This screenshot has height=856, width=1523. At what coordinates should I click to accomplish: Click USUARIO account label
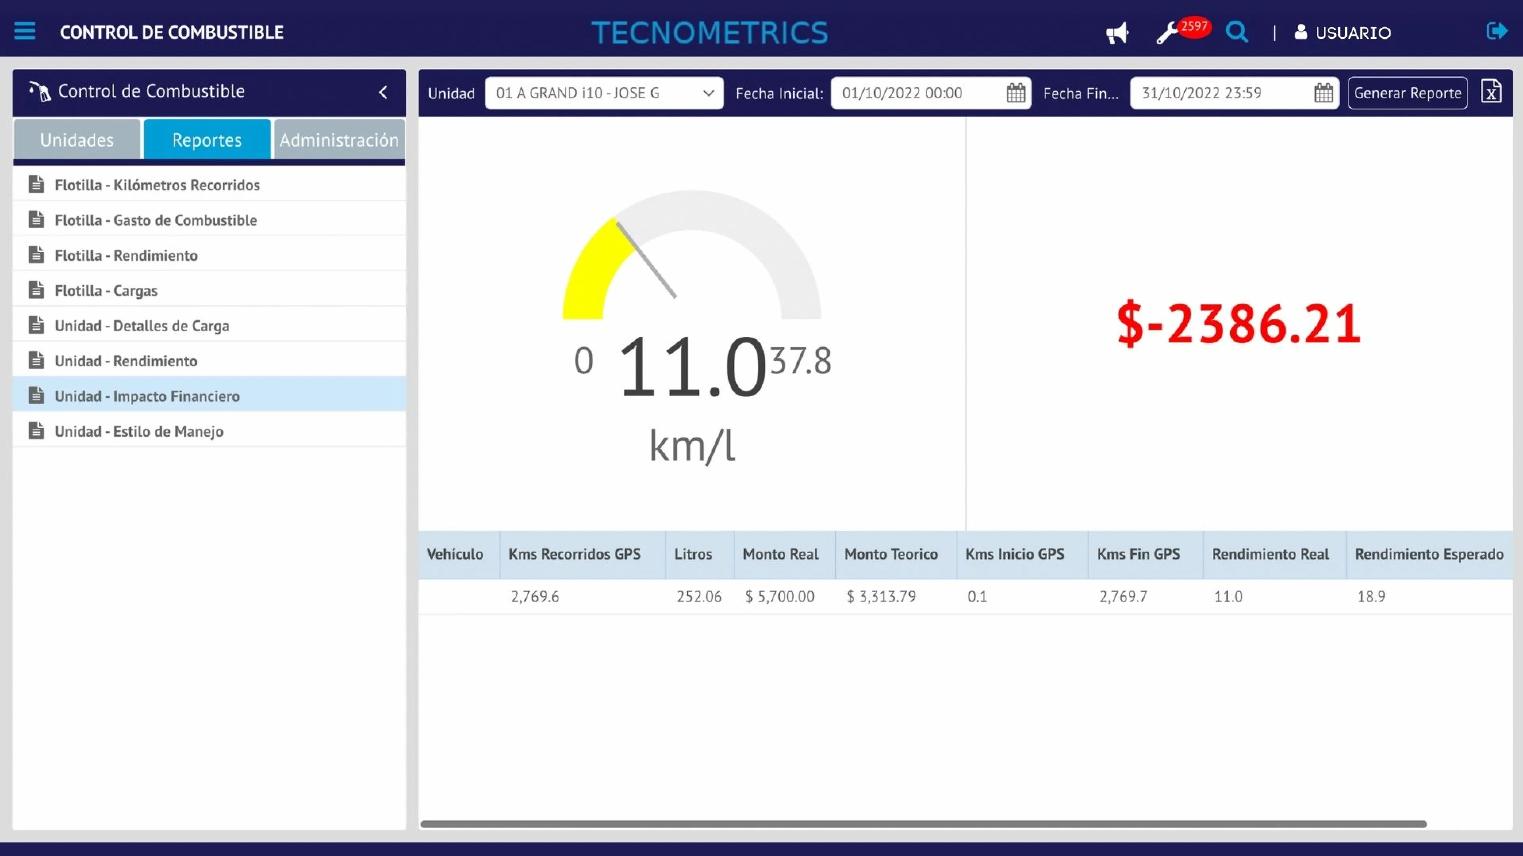click(x=1354, y=32)
